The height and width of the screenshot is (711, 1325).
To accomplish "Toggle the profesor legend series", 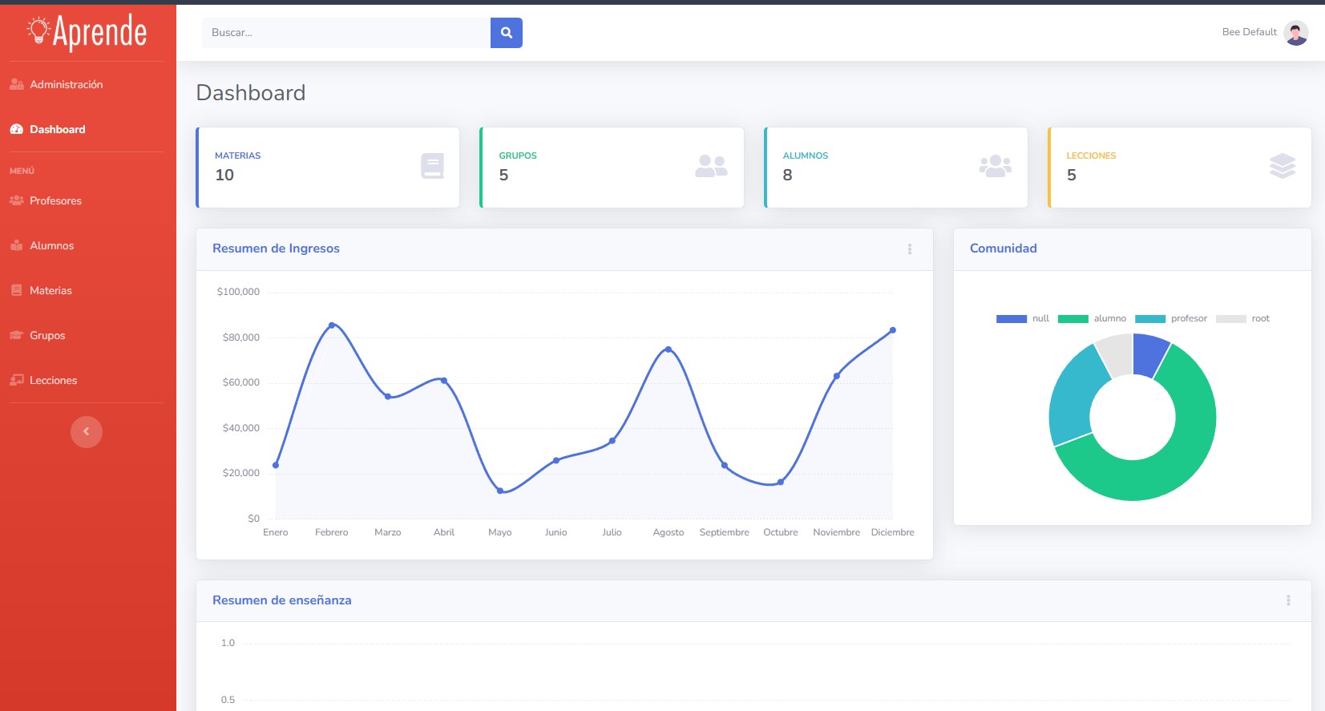I will pos(1170,319).
